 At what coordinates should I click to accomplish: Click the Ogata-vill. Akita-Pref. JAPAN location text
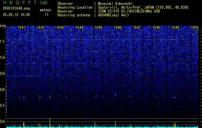pos(143,7)
